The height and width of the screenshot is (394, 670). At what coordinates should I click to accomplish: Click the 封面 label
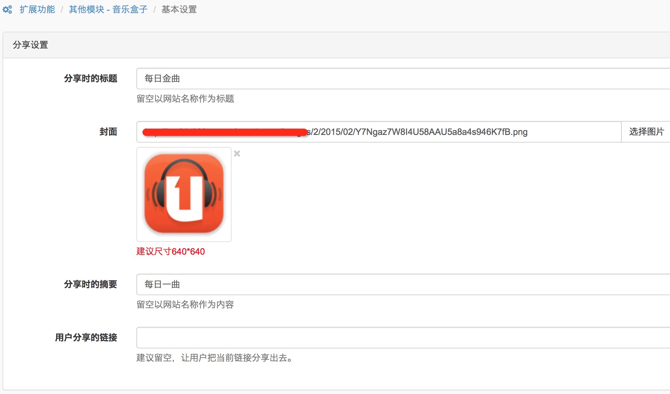108,132
